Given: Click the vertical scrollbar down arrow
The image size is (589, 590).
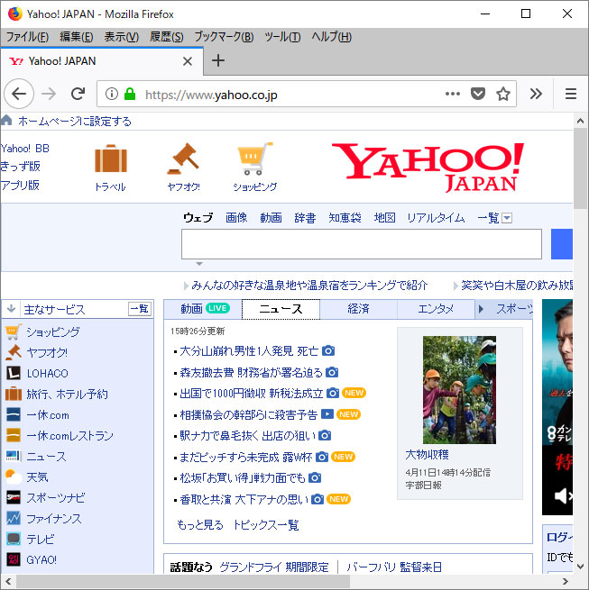Looking at the screenshot, I should (580, 567).
